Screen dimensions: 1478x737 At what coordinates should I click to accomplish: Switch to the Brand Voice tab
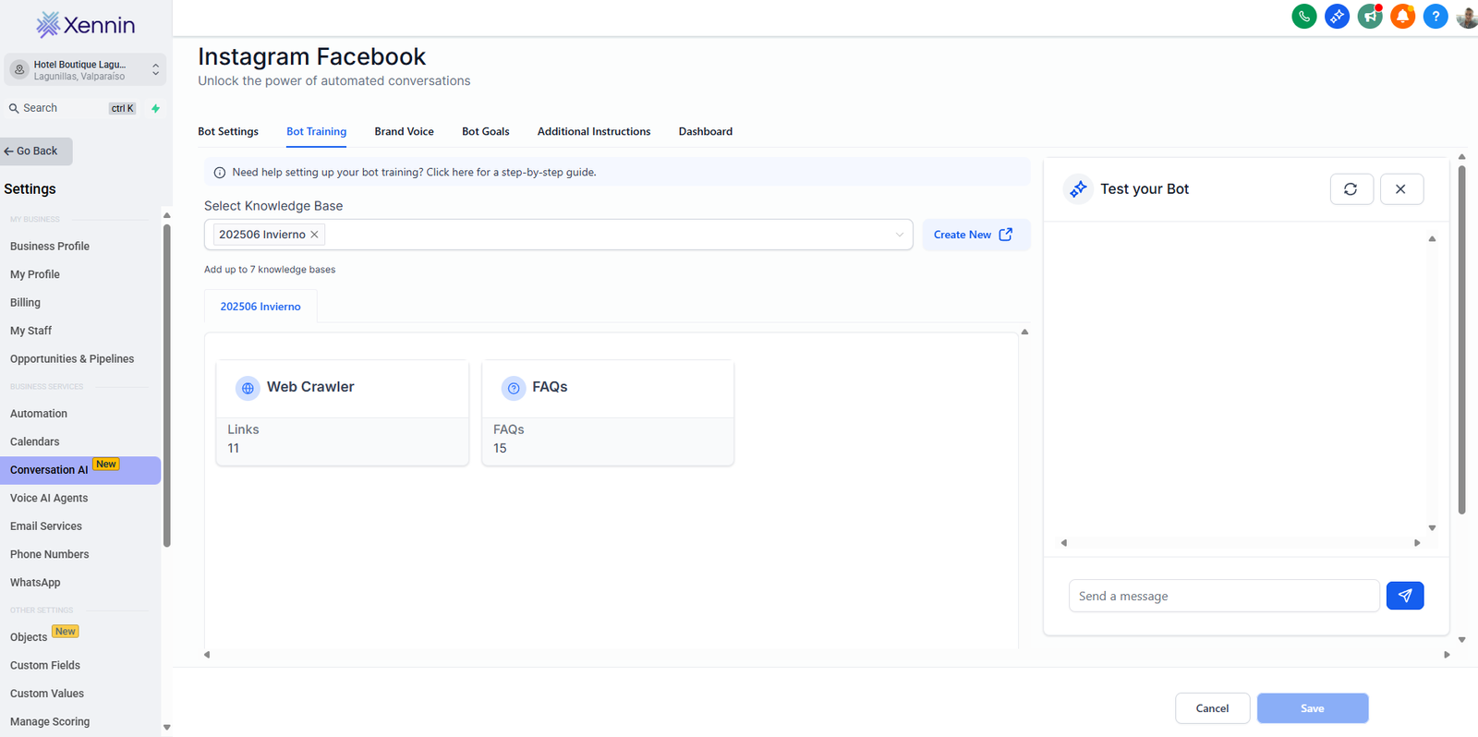click(404, 131)
